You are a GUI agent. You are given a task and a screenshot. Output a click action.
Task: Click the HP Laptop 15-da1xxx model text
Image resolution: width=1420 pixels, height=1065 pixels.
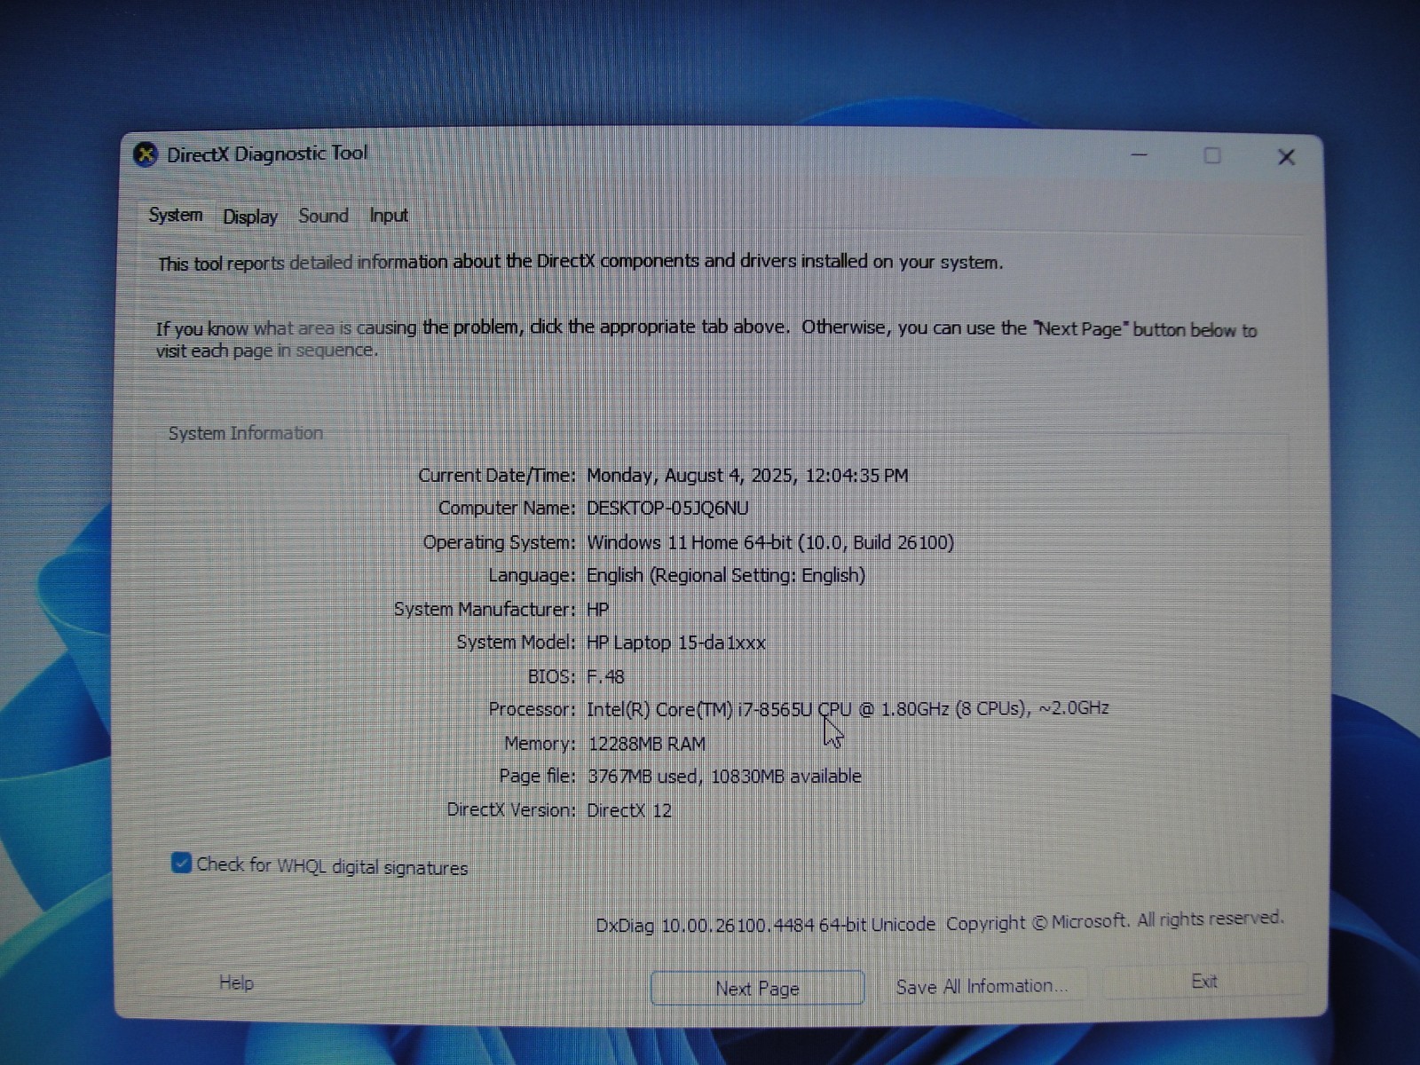click(676, 643)
